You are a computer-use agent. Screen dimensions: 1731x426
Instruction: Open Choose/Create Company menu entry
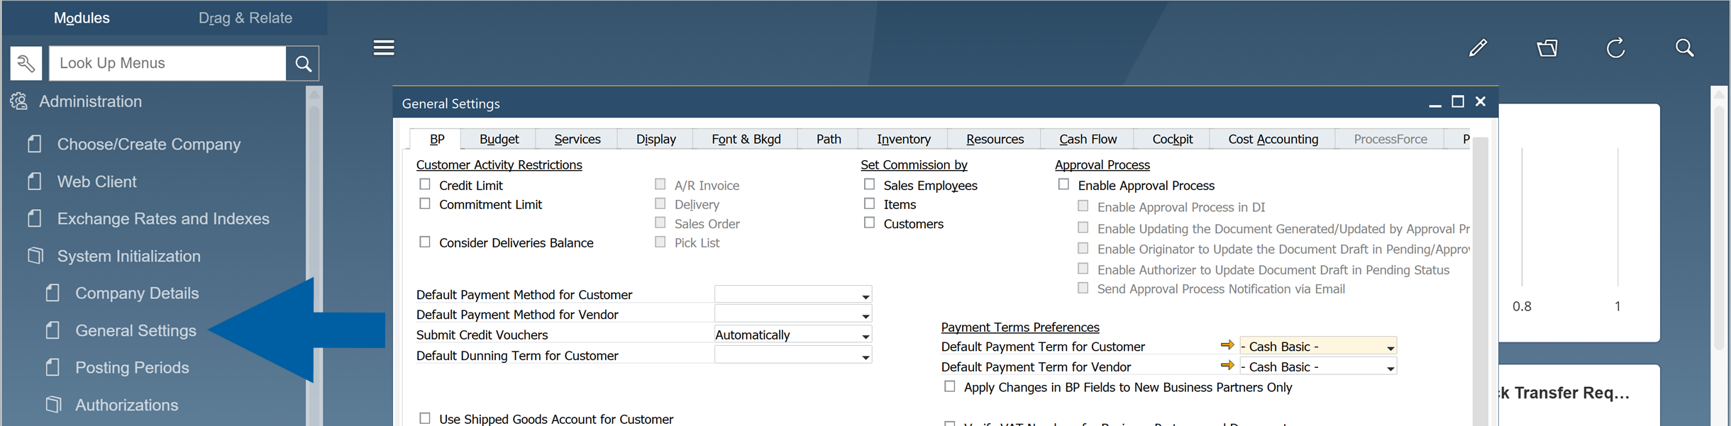click(x=149, y=144)
